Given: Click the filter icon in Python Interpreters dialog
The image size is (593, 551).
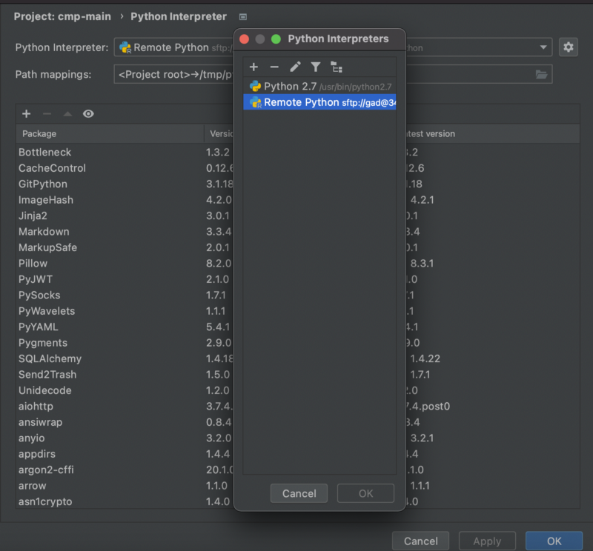Looking at the screenshot, I should point(316,67).
